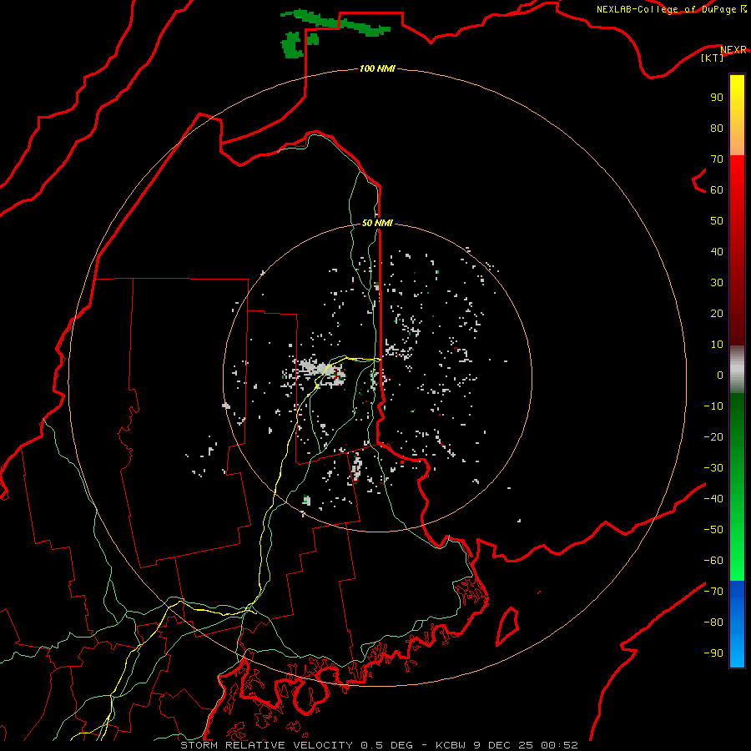This screenshot has height=751, width=751.
Task: Select the -80 value on velocity scale
Action: tap(713, 622)
